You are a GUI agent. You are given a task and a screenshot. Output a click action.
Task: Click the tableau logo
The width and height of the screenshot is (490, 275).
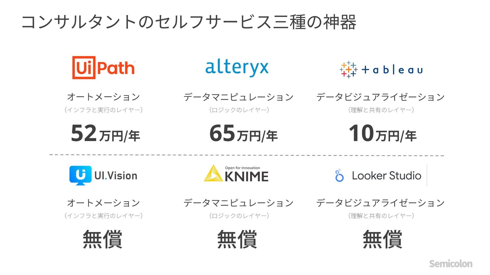coord(381,70)
